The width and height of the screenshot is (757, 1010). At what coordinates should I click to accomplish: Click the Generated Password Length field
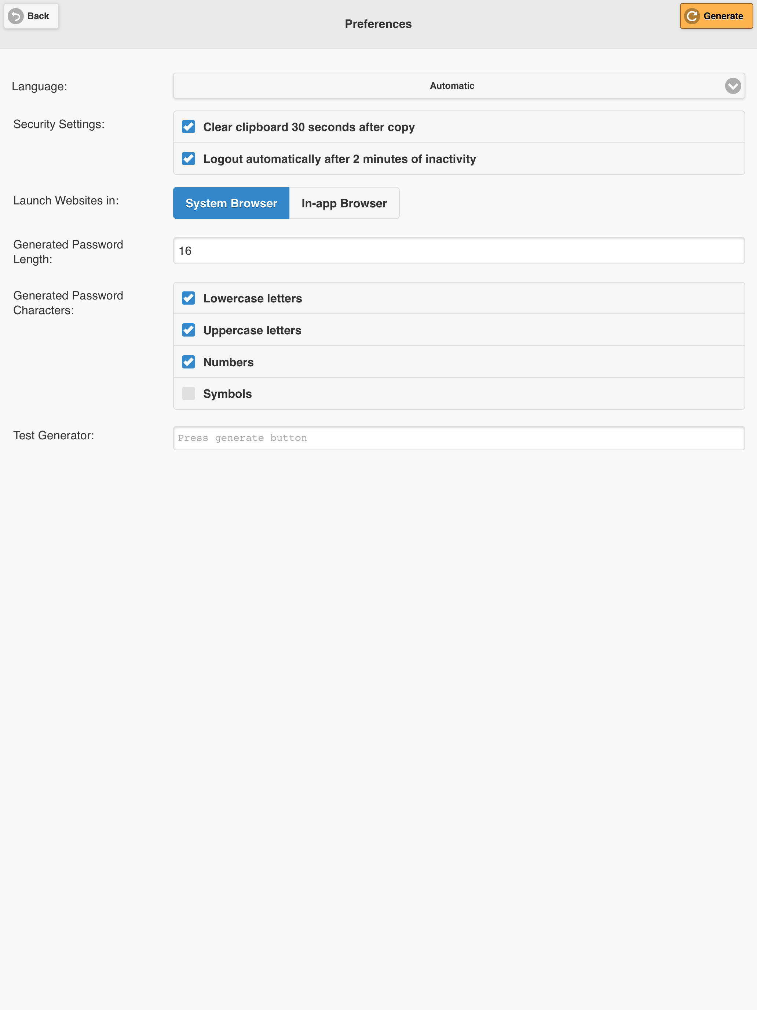click(x=458, y=251)
